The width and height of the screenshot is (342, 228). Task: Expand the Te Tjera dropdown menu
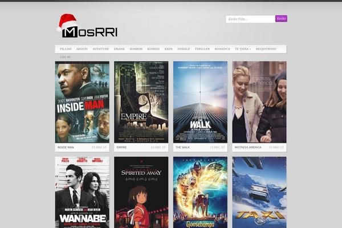(x=243, y=49)
